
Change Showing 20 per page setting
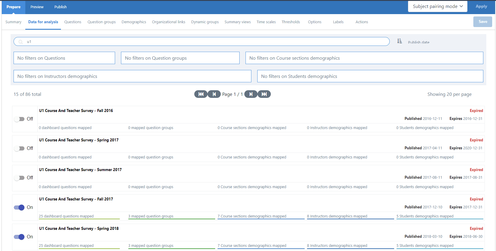click(x=449, y=94)
